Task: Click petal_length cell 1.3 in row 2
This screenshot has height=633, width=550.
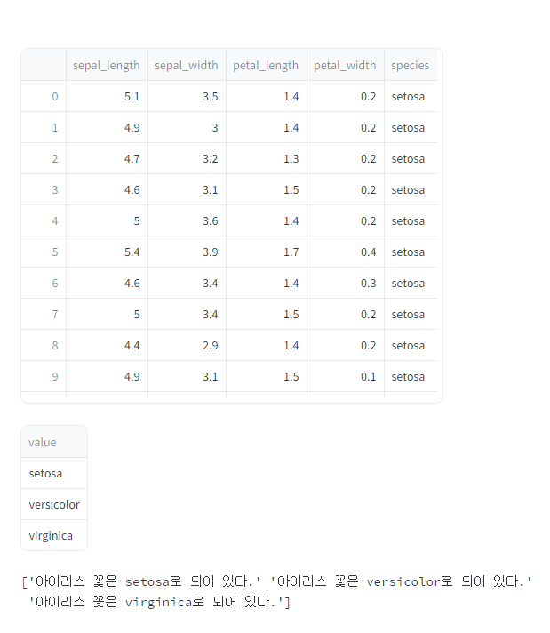Action: 267,158
